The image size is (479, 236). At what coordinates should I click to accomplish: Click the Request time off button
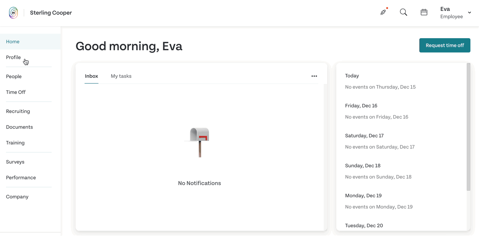(445, 45)
